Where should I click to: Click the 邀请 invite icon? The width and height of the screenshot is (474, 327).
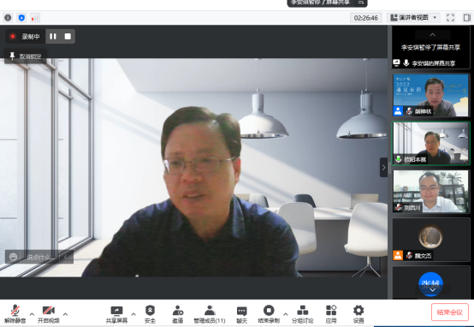[x=178, y=311]
